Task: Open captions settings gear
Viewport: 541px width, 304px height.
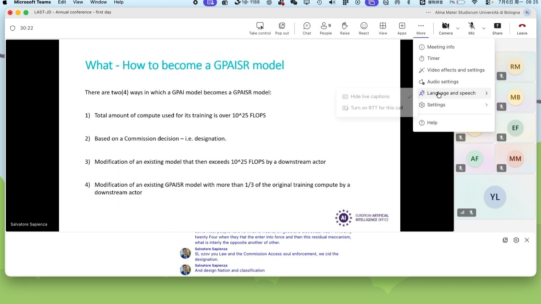Action: 516,240
